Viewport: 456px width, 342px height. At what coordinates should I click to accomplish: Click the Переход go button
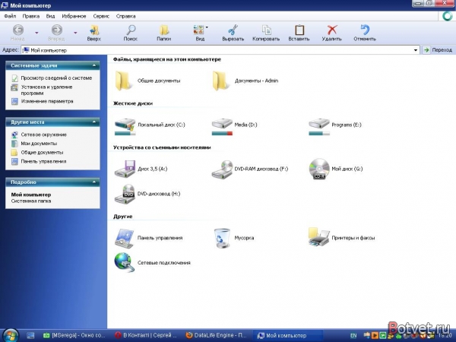point(438,50)
